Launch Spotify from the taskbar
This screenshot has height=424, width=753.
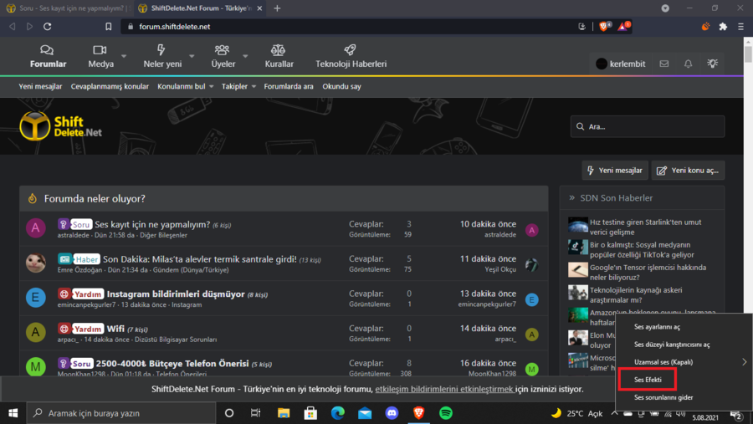(x=445, y=413)
